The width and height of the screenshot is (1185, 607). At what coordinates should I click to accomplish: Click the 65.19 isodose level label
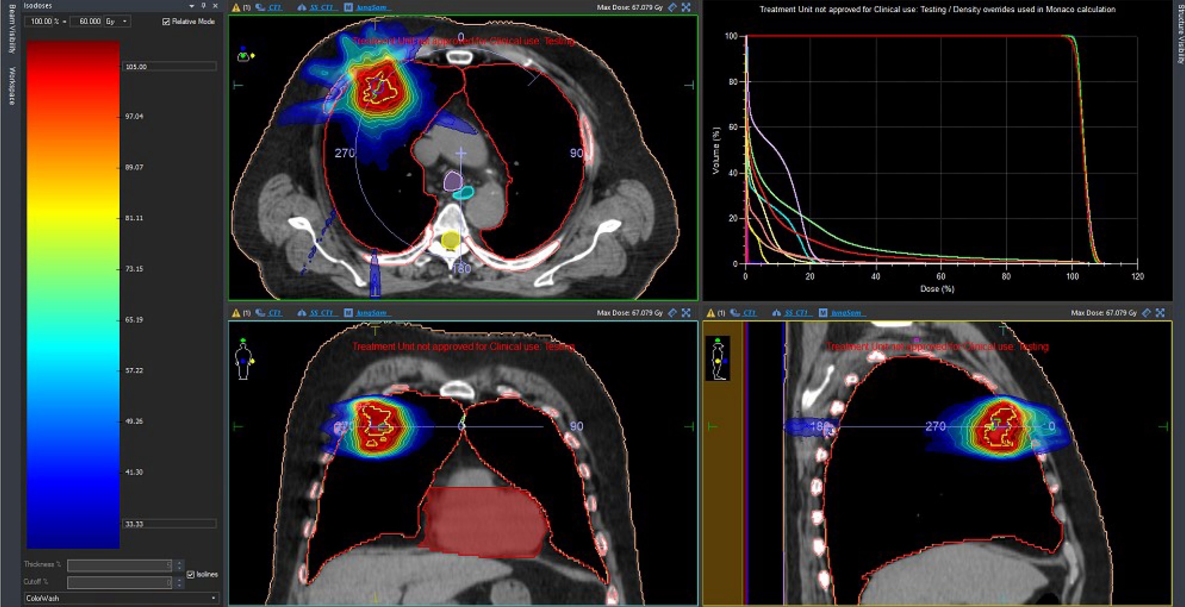click(134, 320)
